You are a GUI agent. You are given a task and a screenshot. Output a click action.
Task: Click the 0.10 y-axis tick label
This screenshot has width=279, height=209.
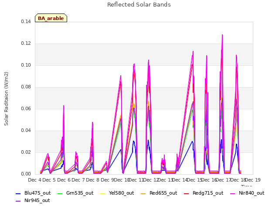[x=26, y=65]
